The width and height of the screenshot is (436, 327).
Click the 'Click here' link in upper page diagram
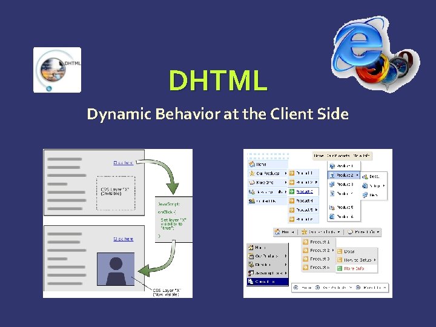(x=124, y=163)
